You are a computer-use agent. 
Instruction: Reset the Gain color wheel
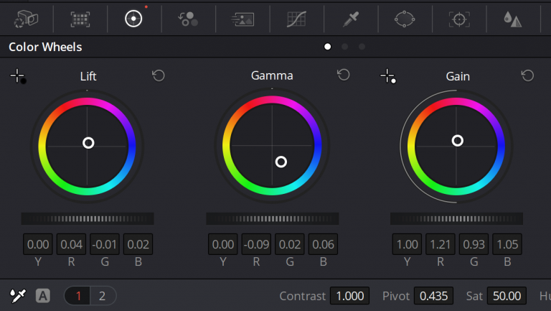point(527,75)
